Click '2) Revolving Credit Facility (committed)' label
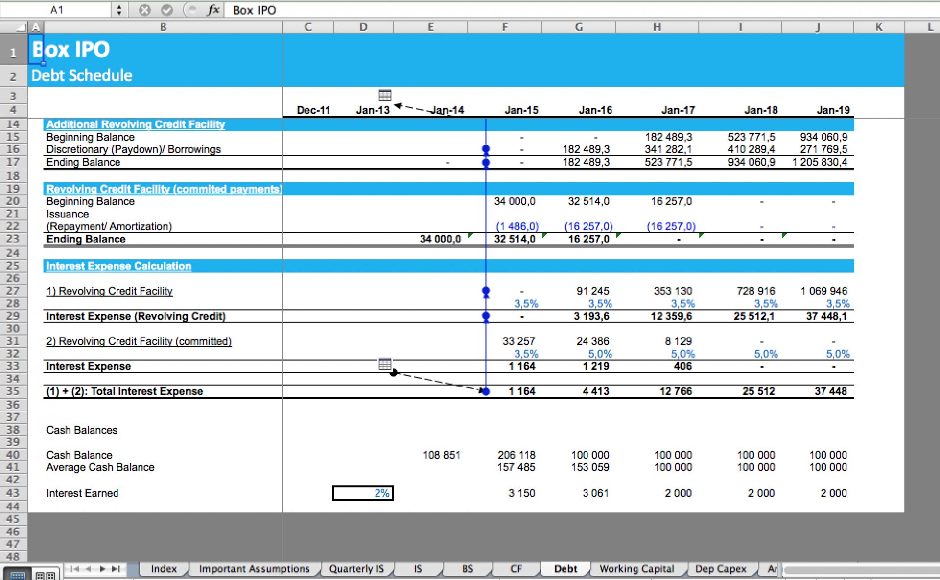The height and width of the screenshot is (580, 940). 139,341
